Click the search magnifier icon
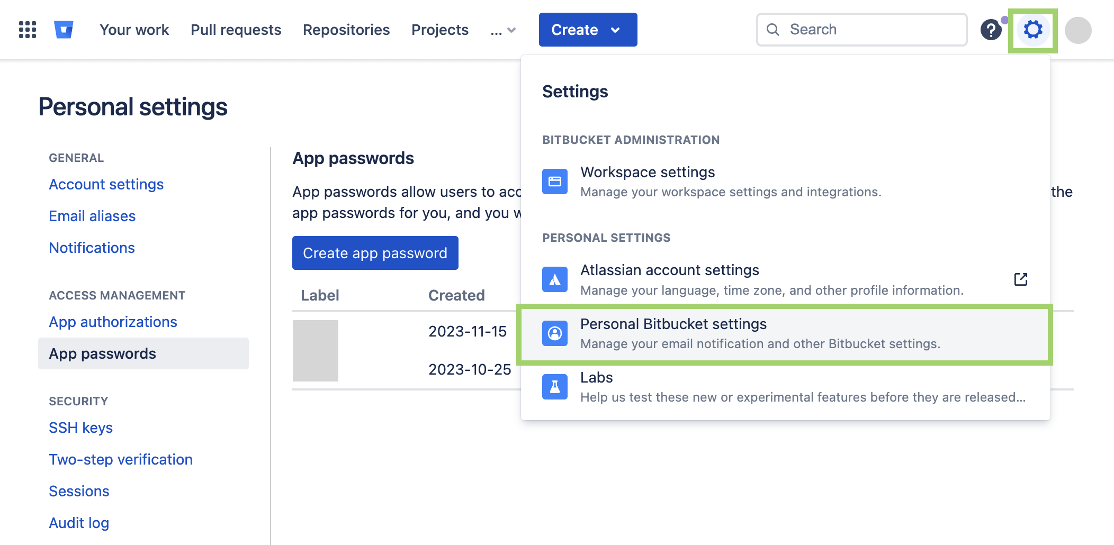This screenshot has width=1114, height=545. [773, 30]
